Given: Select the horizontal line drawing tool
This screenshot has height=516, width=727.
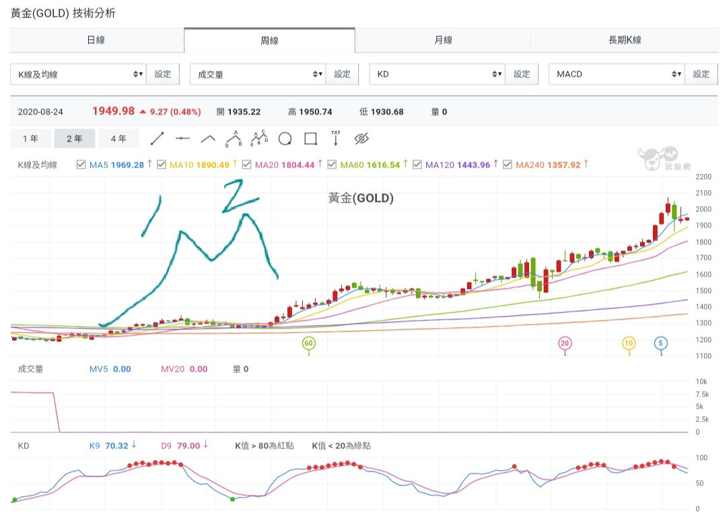Looking at the screenshot, I should tap(182, 139).
